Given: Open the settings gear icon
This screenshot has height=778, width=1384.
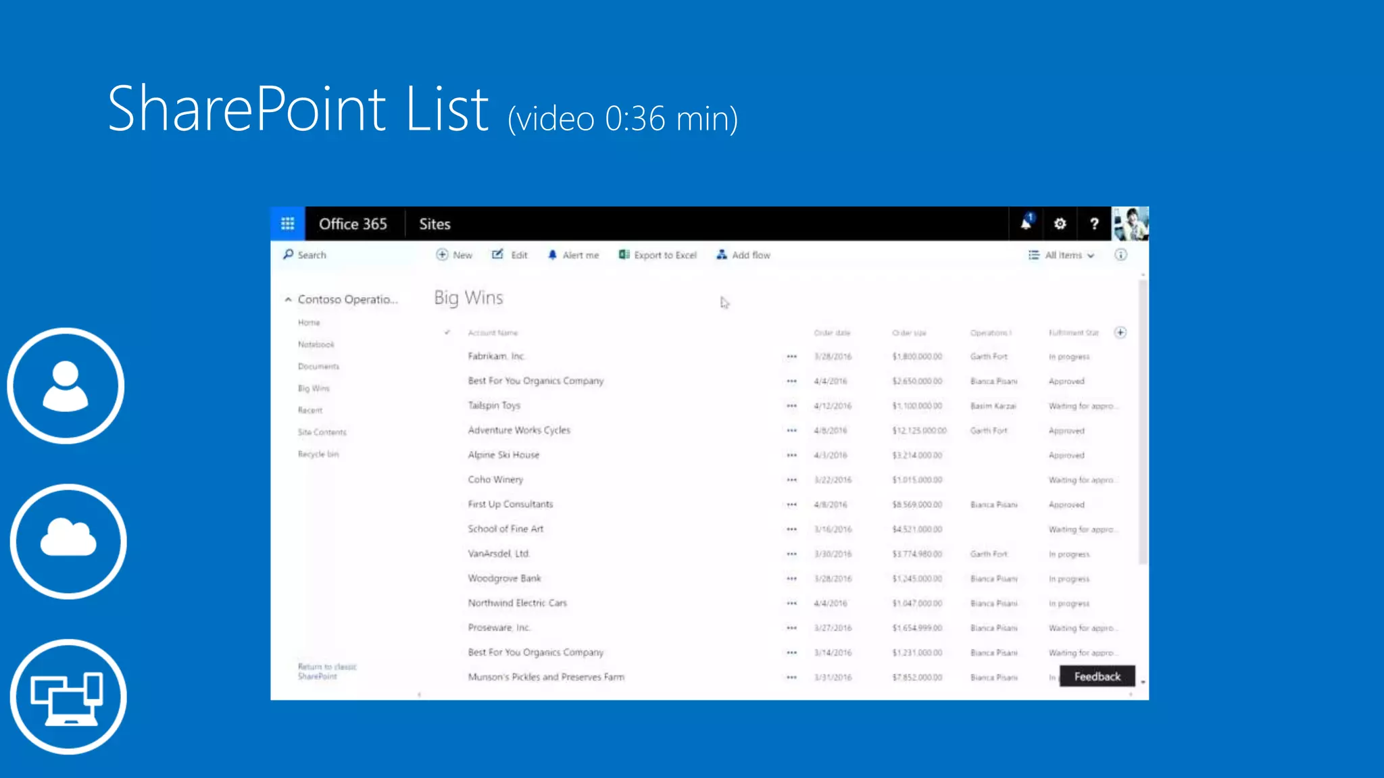Looking at the screenshot, I should point(1060,224).
